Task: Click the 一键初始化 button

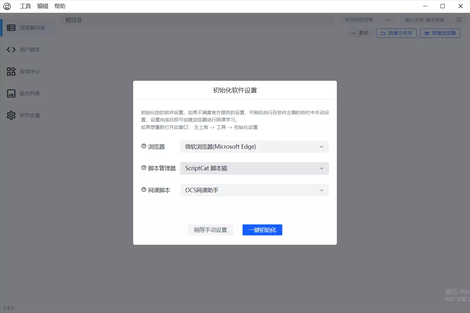Action: (262, 230)
